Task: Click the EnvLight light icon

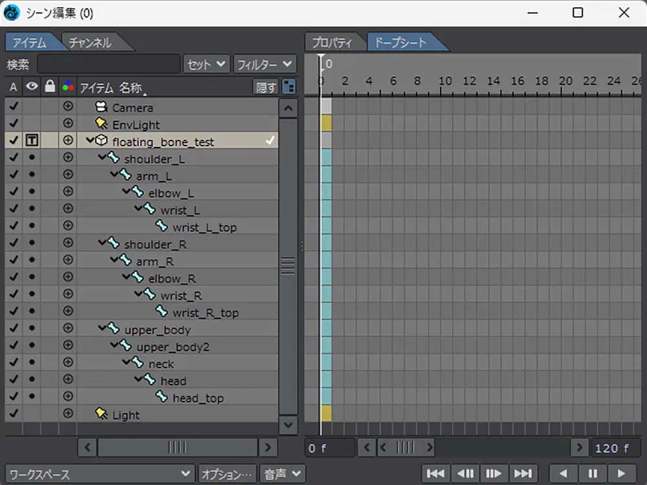Action: pyautogui.click(x=100, y=124)
